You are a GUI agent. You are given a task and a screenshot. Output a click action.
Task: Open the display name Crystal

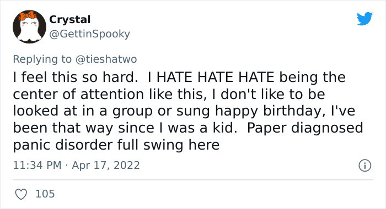pyautogui.click(x=70, y=20)
